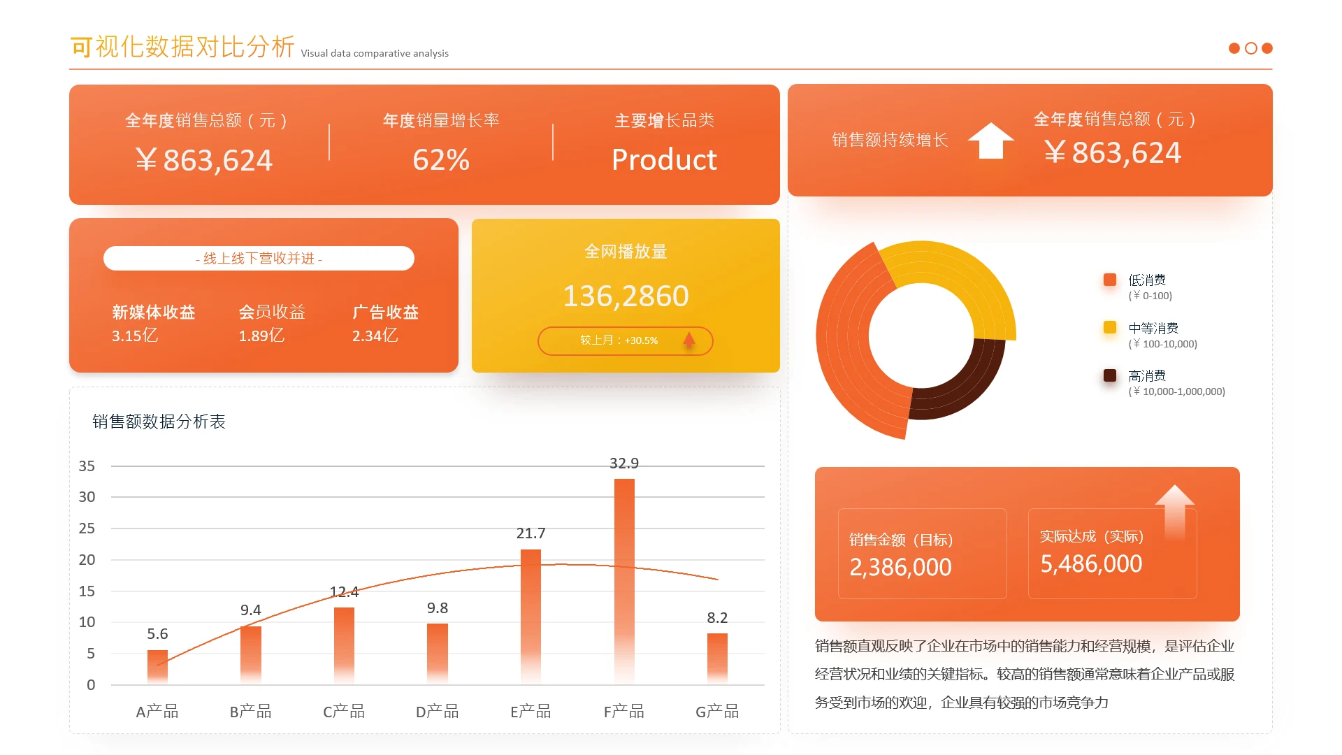Screen dimensions: 1342x755
Task: Click the 全网播放量 yellow card title
Action: coord(626,251)
